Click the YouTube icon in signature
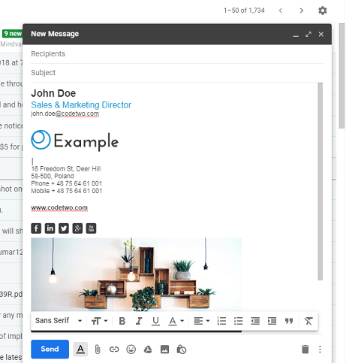The height and width of the screenshot is (363, 349). click(91, 228)
